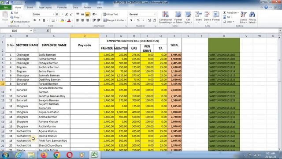Open Opera browser from the taskbar
This screenshot has width=282, height=159.
click(70, 155)
